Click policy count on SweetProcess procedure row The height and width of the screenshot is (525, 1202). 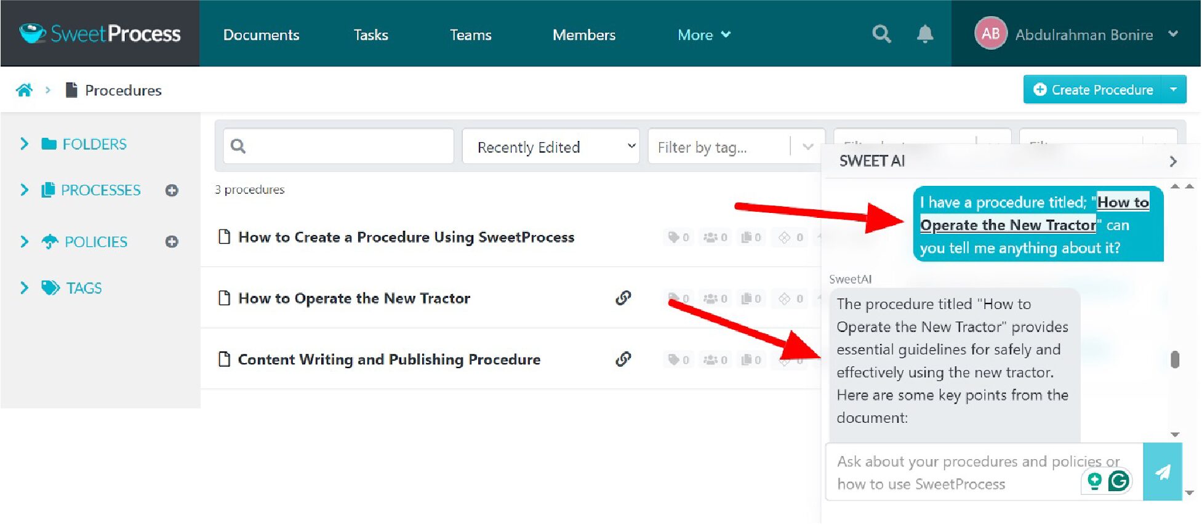791,237
